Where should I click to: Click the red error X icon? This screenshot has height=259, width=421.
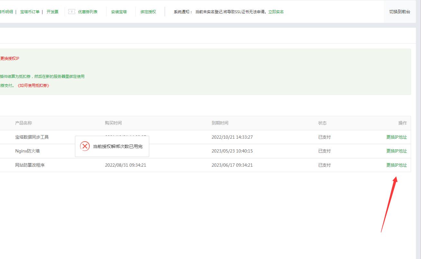[85, 146]
